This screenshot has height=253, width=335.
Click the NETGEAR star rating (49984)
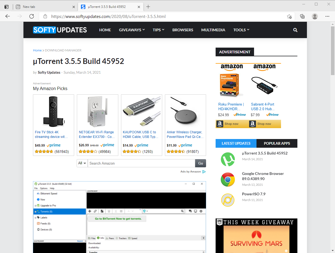coord(88,152)
